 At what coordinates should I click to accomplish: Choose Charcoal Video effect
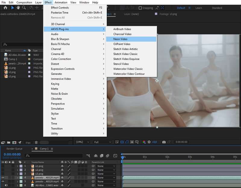point(131,34)
